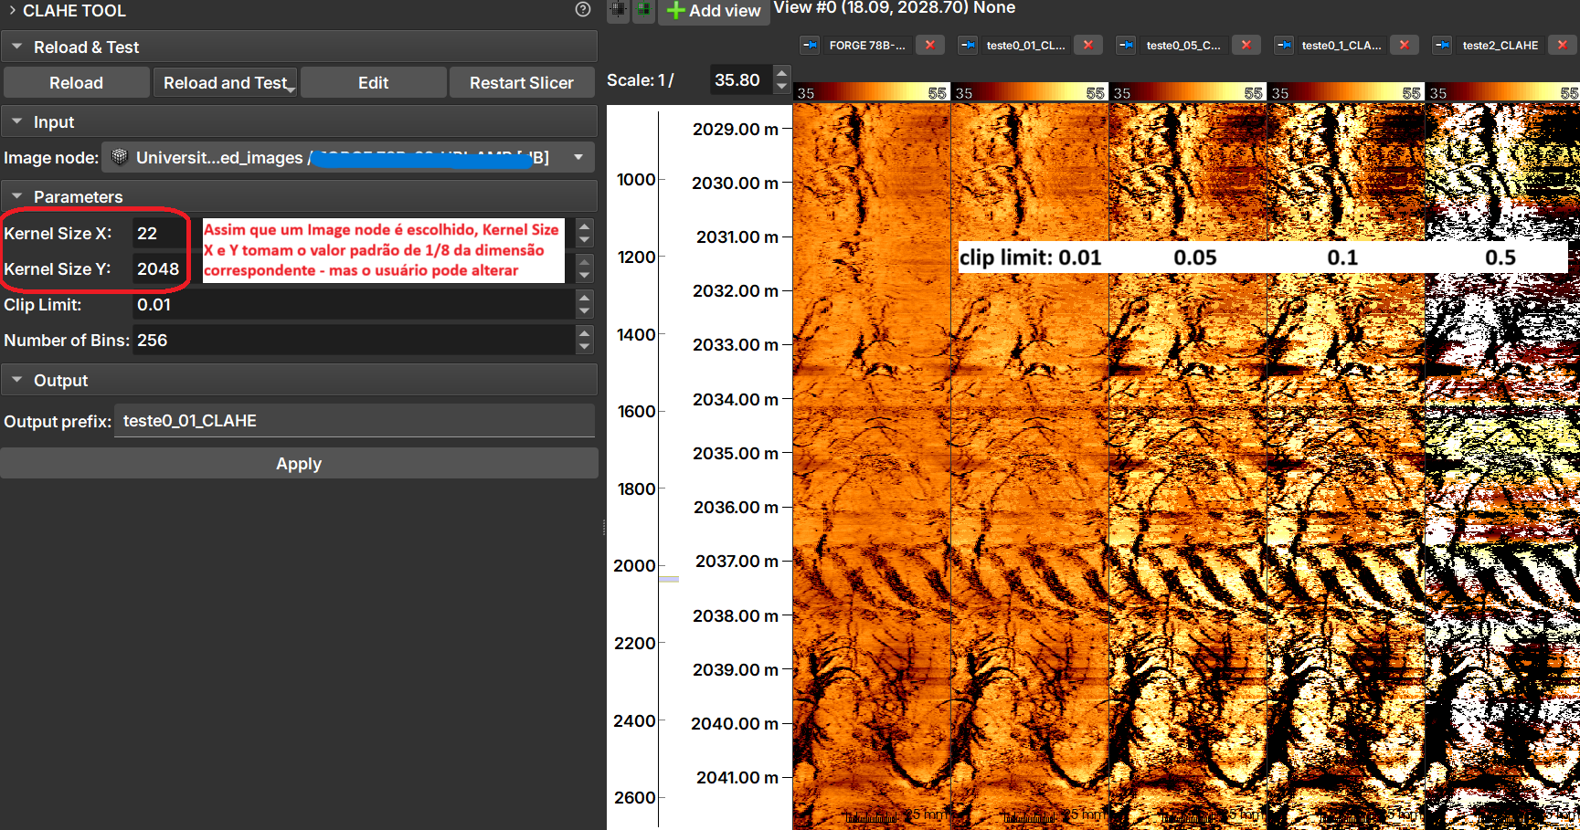Collapse the Output section
This screenshot has width=1580, height=830.
point(17,380)
